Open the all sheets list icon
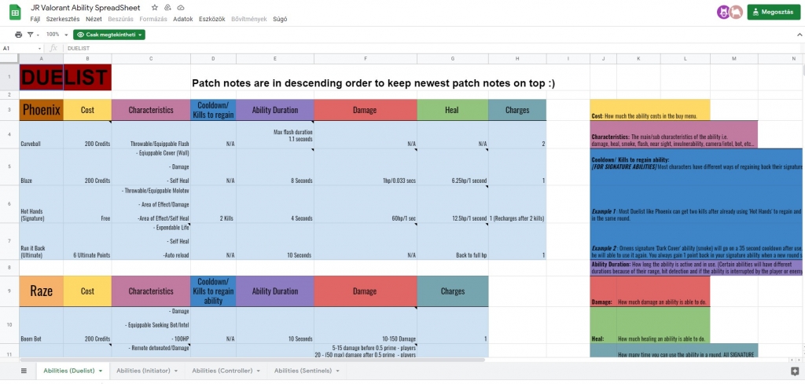Viewport: 805px width, 384px height. coord(24,371)
